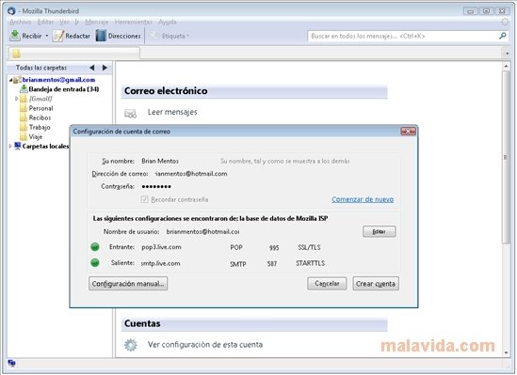Open the Herramientas menu
Screen dimensions: 517x375
[134, 22]
